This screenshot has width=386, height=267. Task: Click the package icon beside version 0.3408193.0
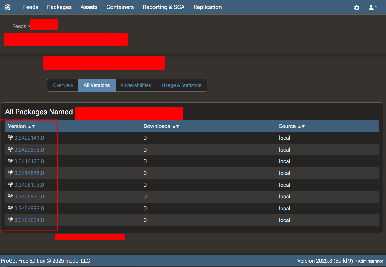(x=10, y=185)
